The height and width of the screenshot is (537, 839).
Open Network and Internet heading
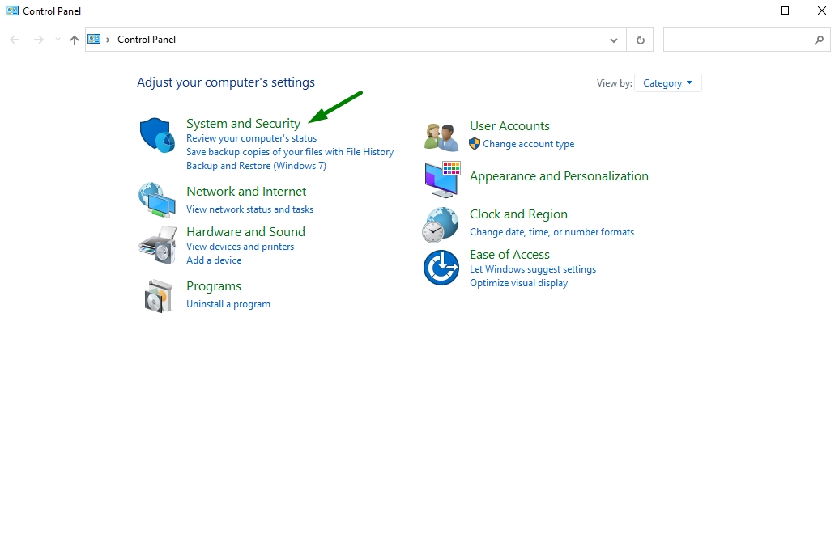tap(246, 192)
